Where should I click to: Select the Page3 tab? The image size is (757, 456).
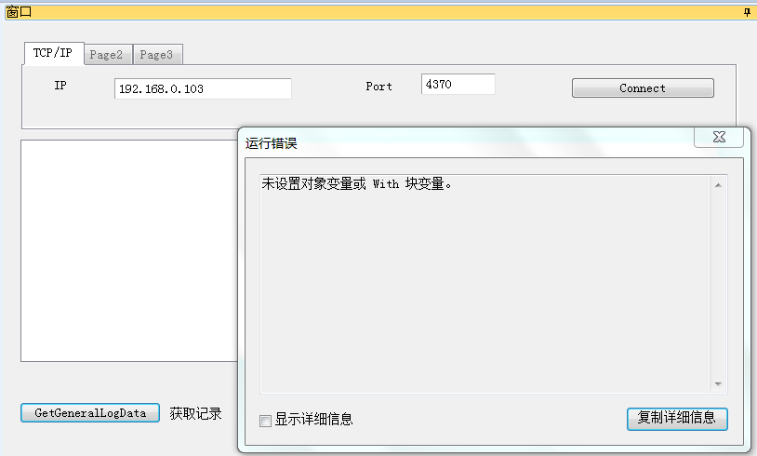[156, 55]
